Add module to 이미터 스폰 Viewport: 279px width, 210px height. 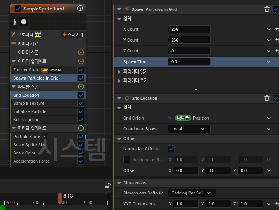[x=81, y=52]
